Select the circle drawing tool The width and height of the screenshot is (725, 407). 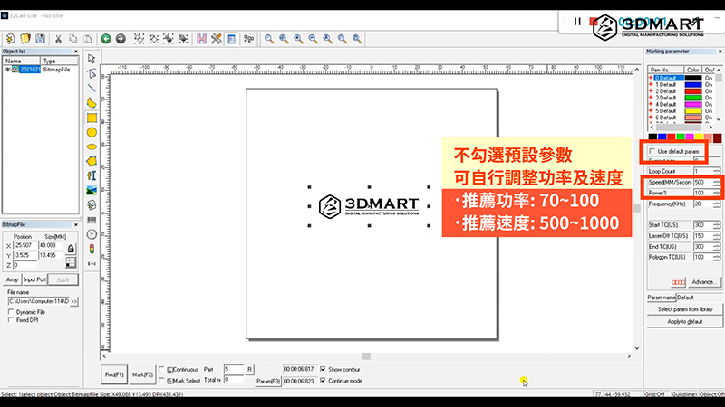tap(92, 131)
